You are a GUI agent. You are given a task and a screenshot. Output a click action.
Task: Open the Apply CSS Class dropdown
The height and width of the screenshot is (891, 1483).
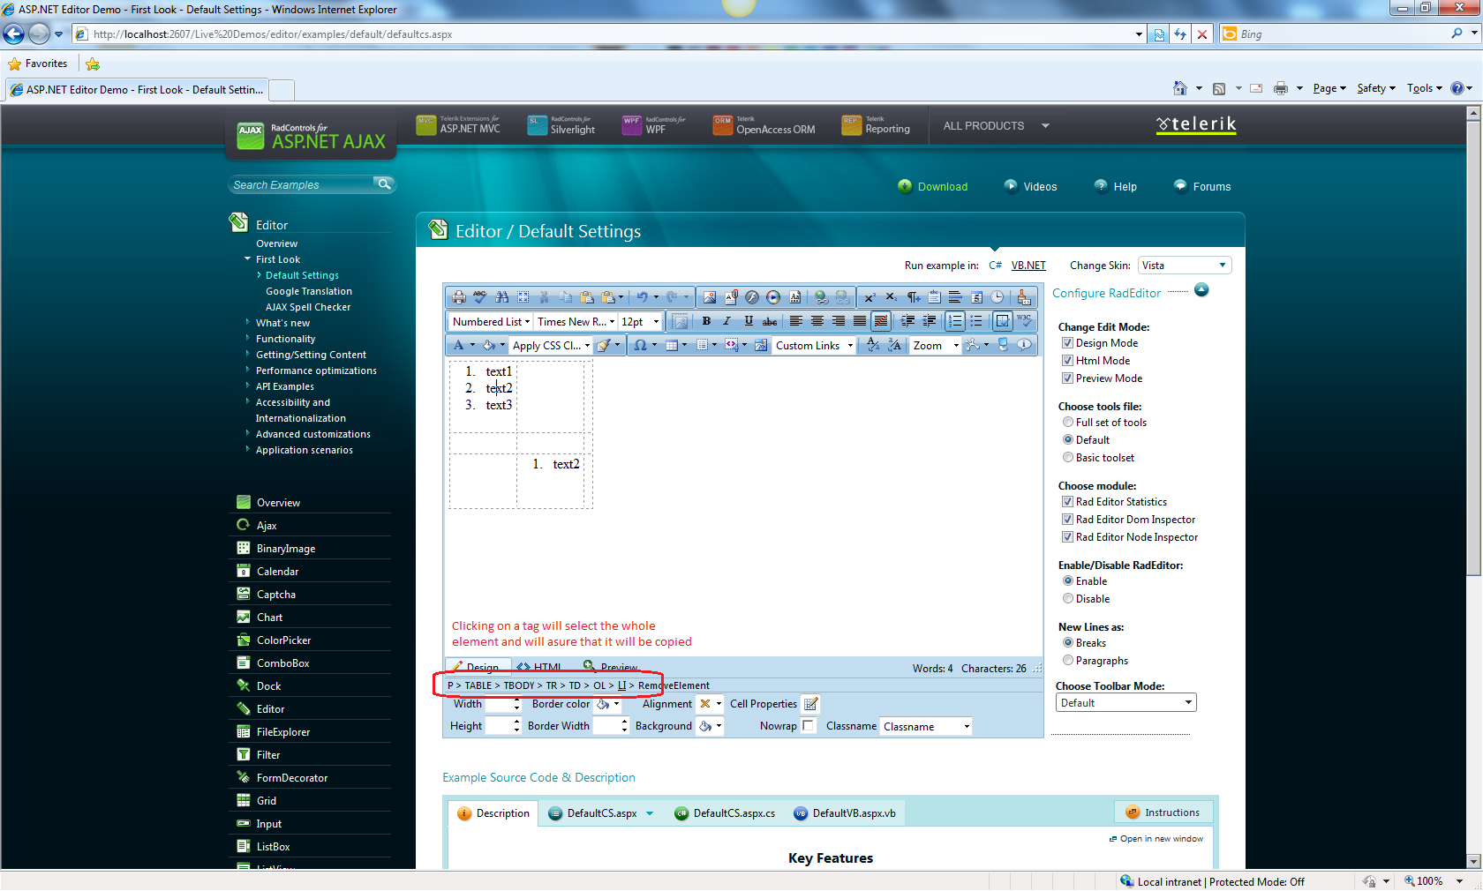click(x=552, y=346)
